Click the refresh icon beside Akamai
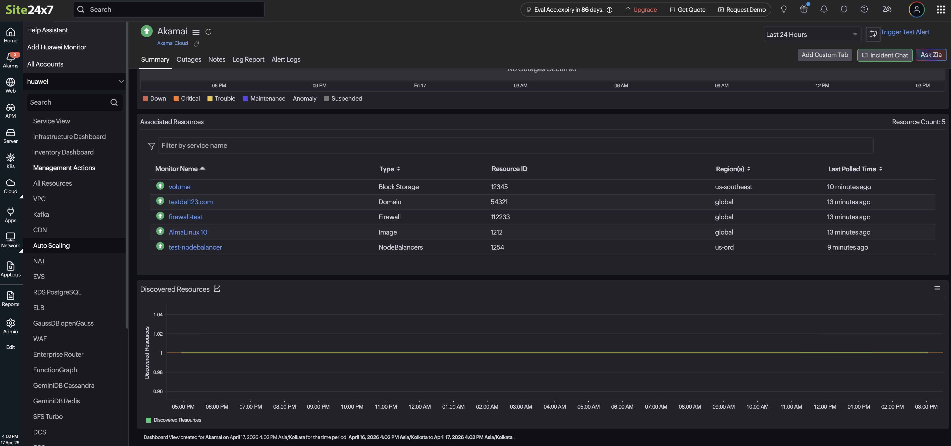 tap(208, 32)
